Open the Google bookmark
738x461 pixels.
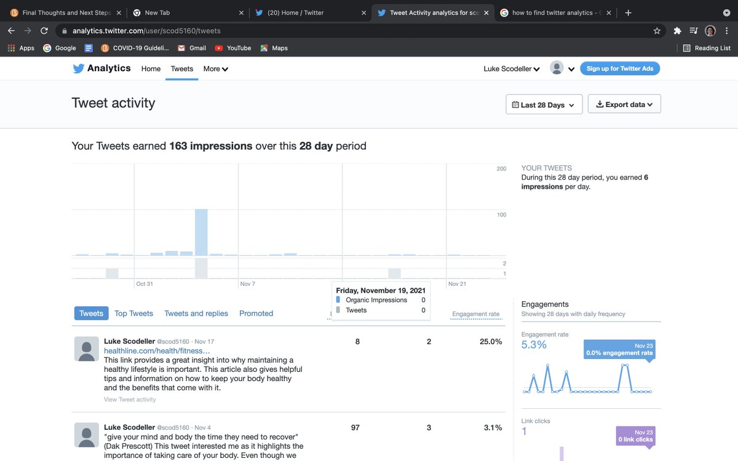tap(60, 48)
